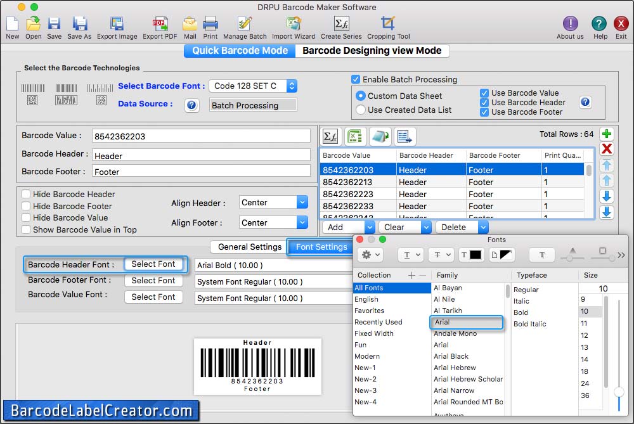Pick the Arial Black font family

point(451,356)
